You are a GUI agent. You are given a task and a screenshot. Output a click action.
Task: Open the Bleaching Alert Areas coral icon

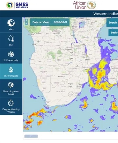11,85
